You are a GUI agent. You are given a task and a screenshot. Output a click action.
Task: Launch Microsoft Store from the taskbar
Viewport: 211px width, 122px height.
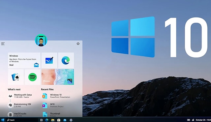coord(59,120)
